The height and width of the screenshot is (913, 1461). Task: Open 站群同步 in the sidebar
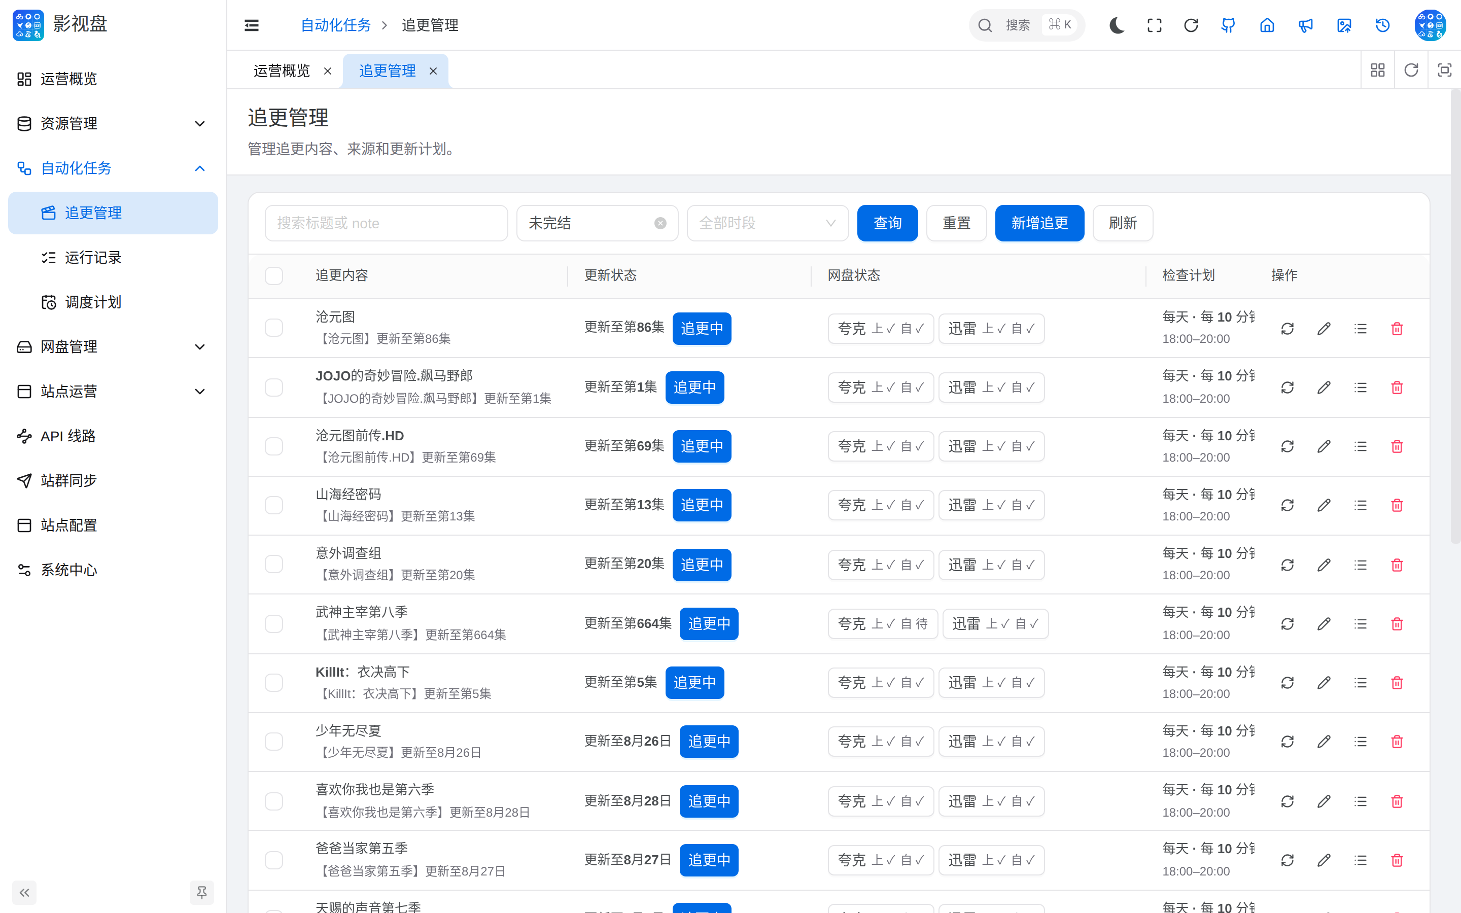tap(113, 481)
